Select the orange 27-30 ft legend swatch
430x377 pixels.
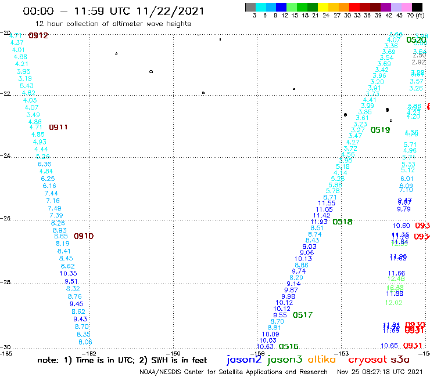coord(343,7)
